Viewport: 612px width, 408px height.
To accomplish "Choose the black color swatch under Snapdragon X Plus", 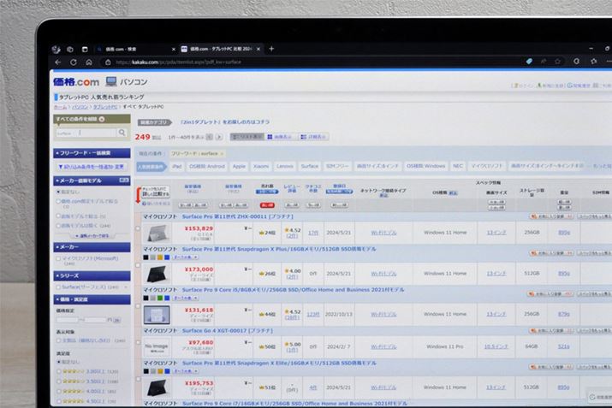I will [146, 257].
